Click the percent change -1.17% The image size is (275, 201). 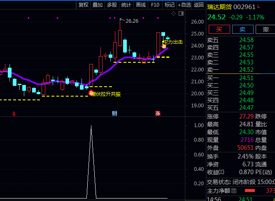tap(255, 17)
